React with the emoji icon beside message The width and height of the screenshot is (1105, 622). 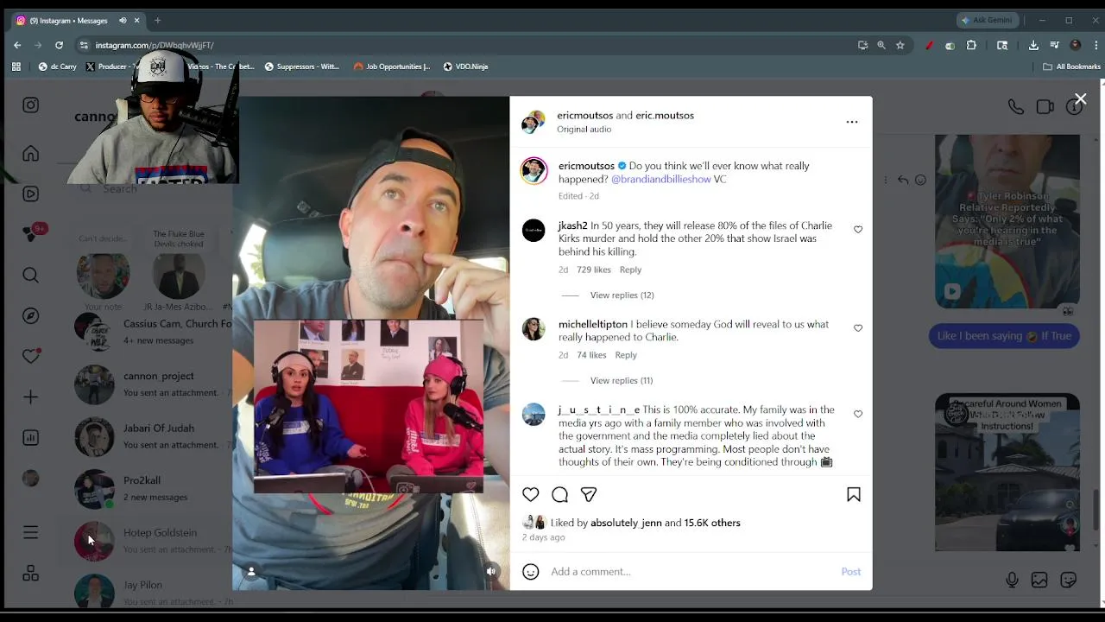[920, 180]
